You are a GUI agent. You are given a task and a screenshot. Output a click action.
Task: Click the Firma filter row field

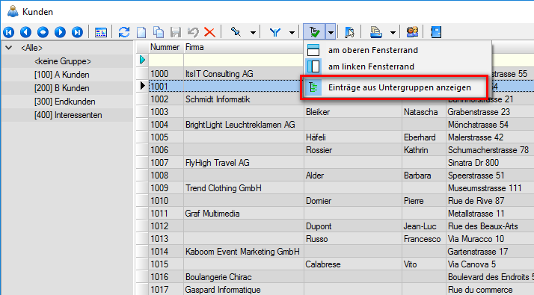click(243, 60)
